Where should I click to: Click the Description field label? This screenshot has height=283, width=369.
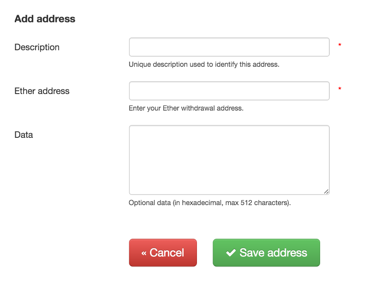pos(37,47)
